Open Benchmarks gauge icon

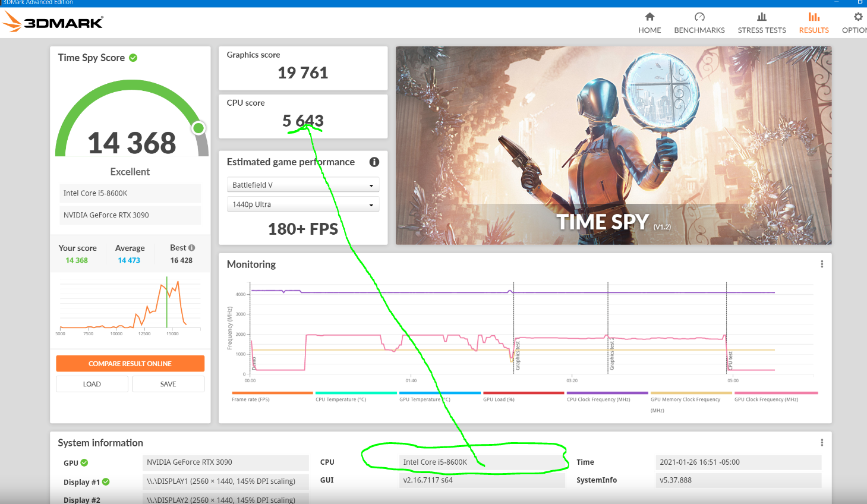tap(699, 17)
